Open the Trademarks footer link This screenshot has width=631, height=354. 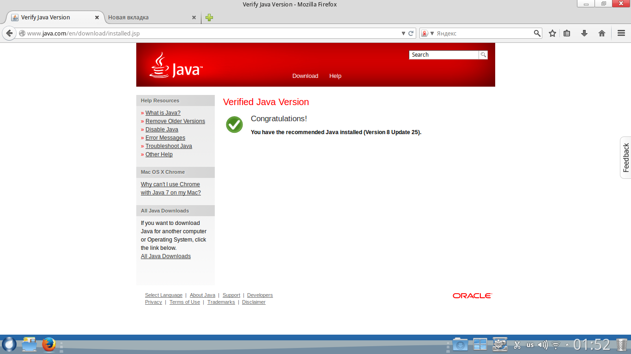pyautogui.click(x=221, y=302)
